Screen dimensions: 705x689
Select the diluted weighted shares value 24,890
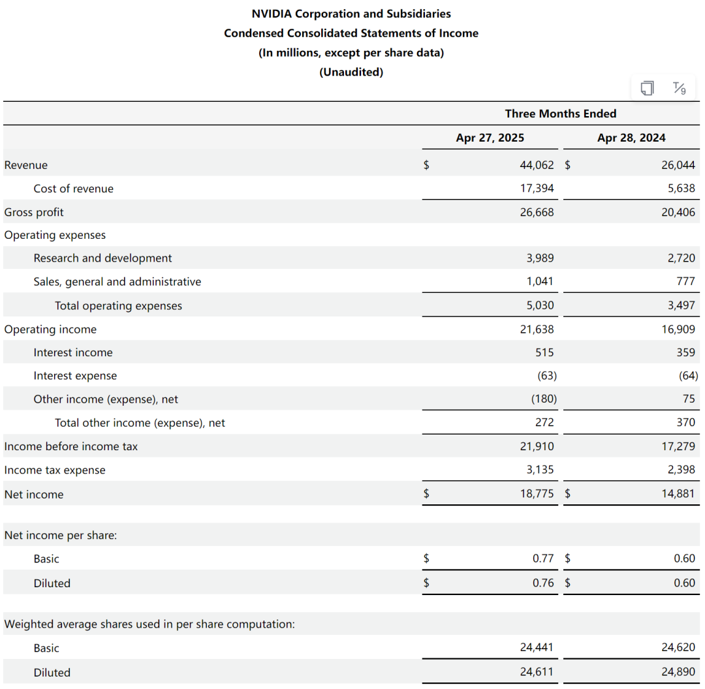coord(678,671)
